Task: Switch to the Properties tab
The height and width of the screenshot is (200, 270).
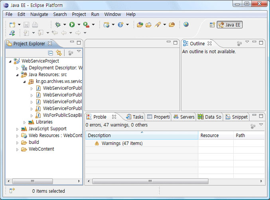Action: pyautogui.click(x=158, y=117)
